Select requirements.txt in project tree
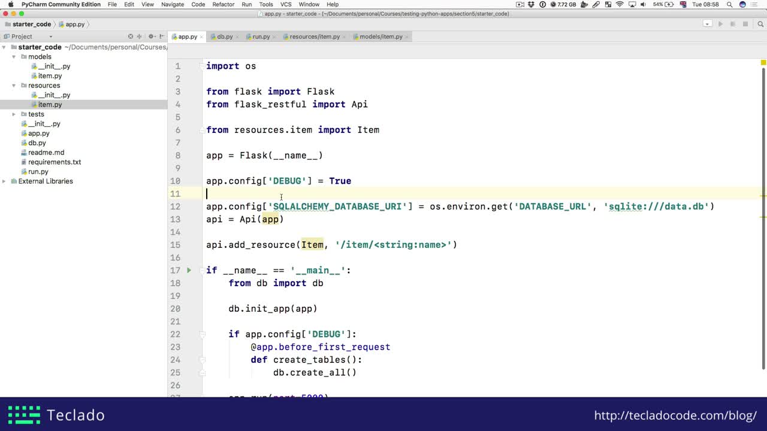This screenshot has width=767, height=431. coord(54,162)
